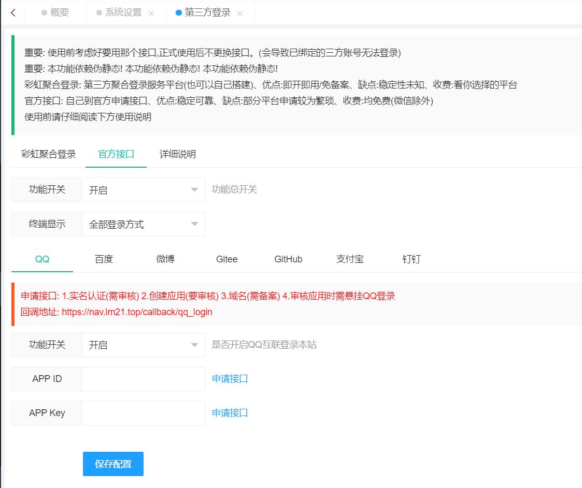Viewport: 582px width, 488px height.
Task: Select the GitHub login tab
Action: point(288,259)
